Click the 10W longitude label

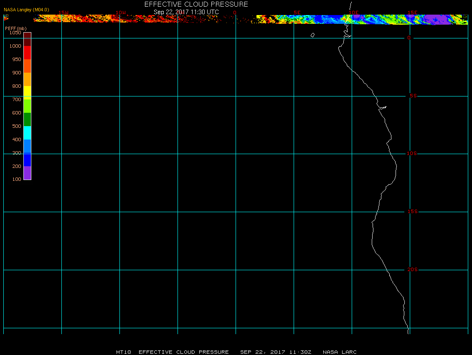click(120, 13)
